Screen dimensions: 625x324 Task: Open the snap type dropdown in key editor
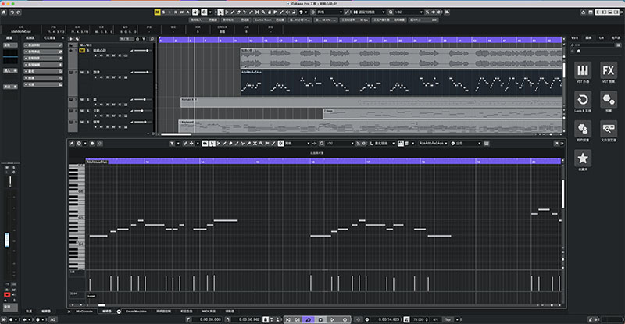[297, 144]
